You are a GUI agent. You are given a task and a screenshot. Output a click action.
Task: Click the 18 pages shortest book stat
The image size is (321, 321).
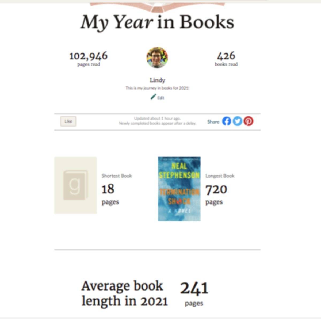(108, 189)
